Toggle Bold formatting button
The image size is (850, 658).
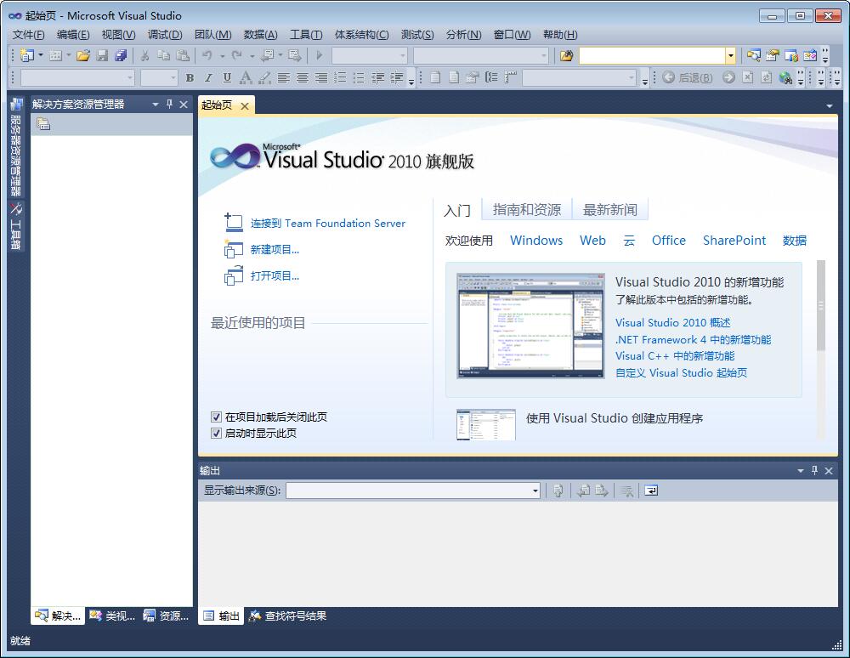(x=190, y=78)
